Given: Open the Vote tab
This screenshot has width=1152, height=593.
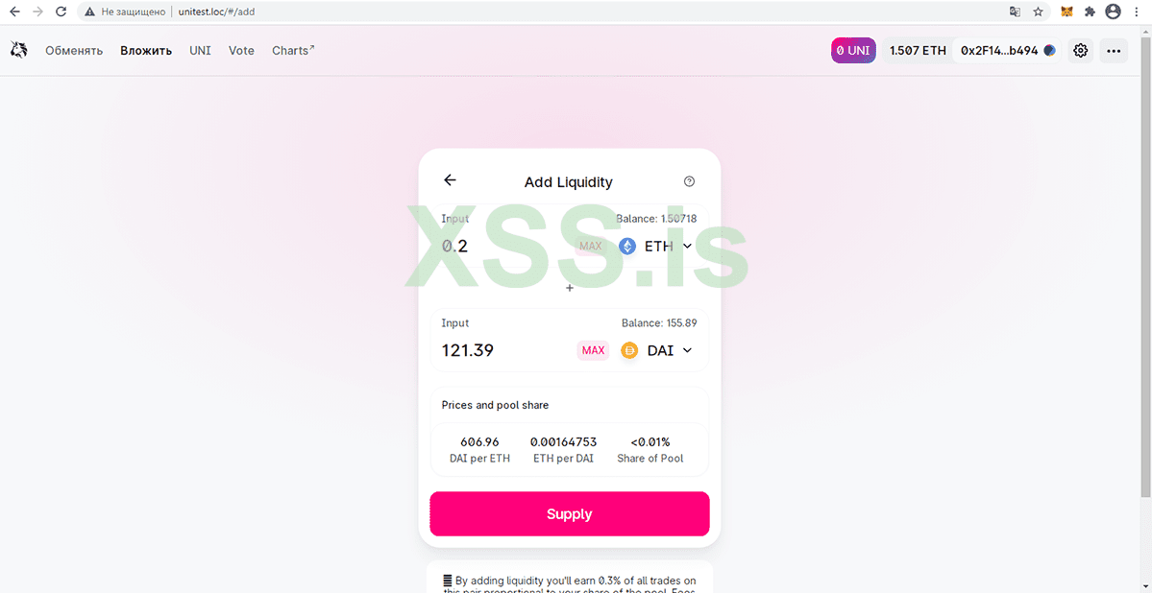Looking at the screenshot, I should click(241, 51).
